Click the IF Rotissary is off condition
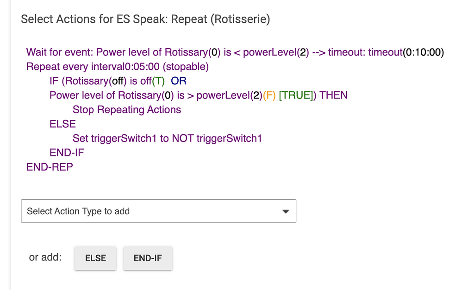Screen dimensions: 474x290 (107, 81)
